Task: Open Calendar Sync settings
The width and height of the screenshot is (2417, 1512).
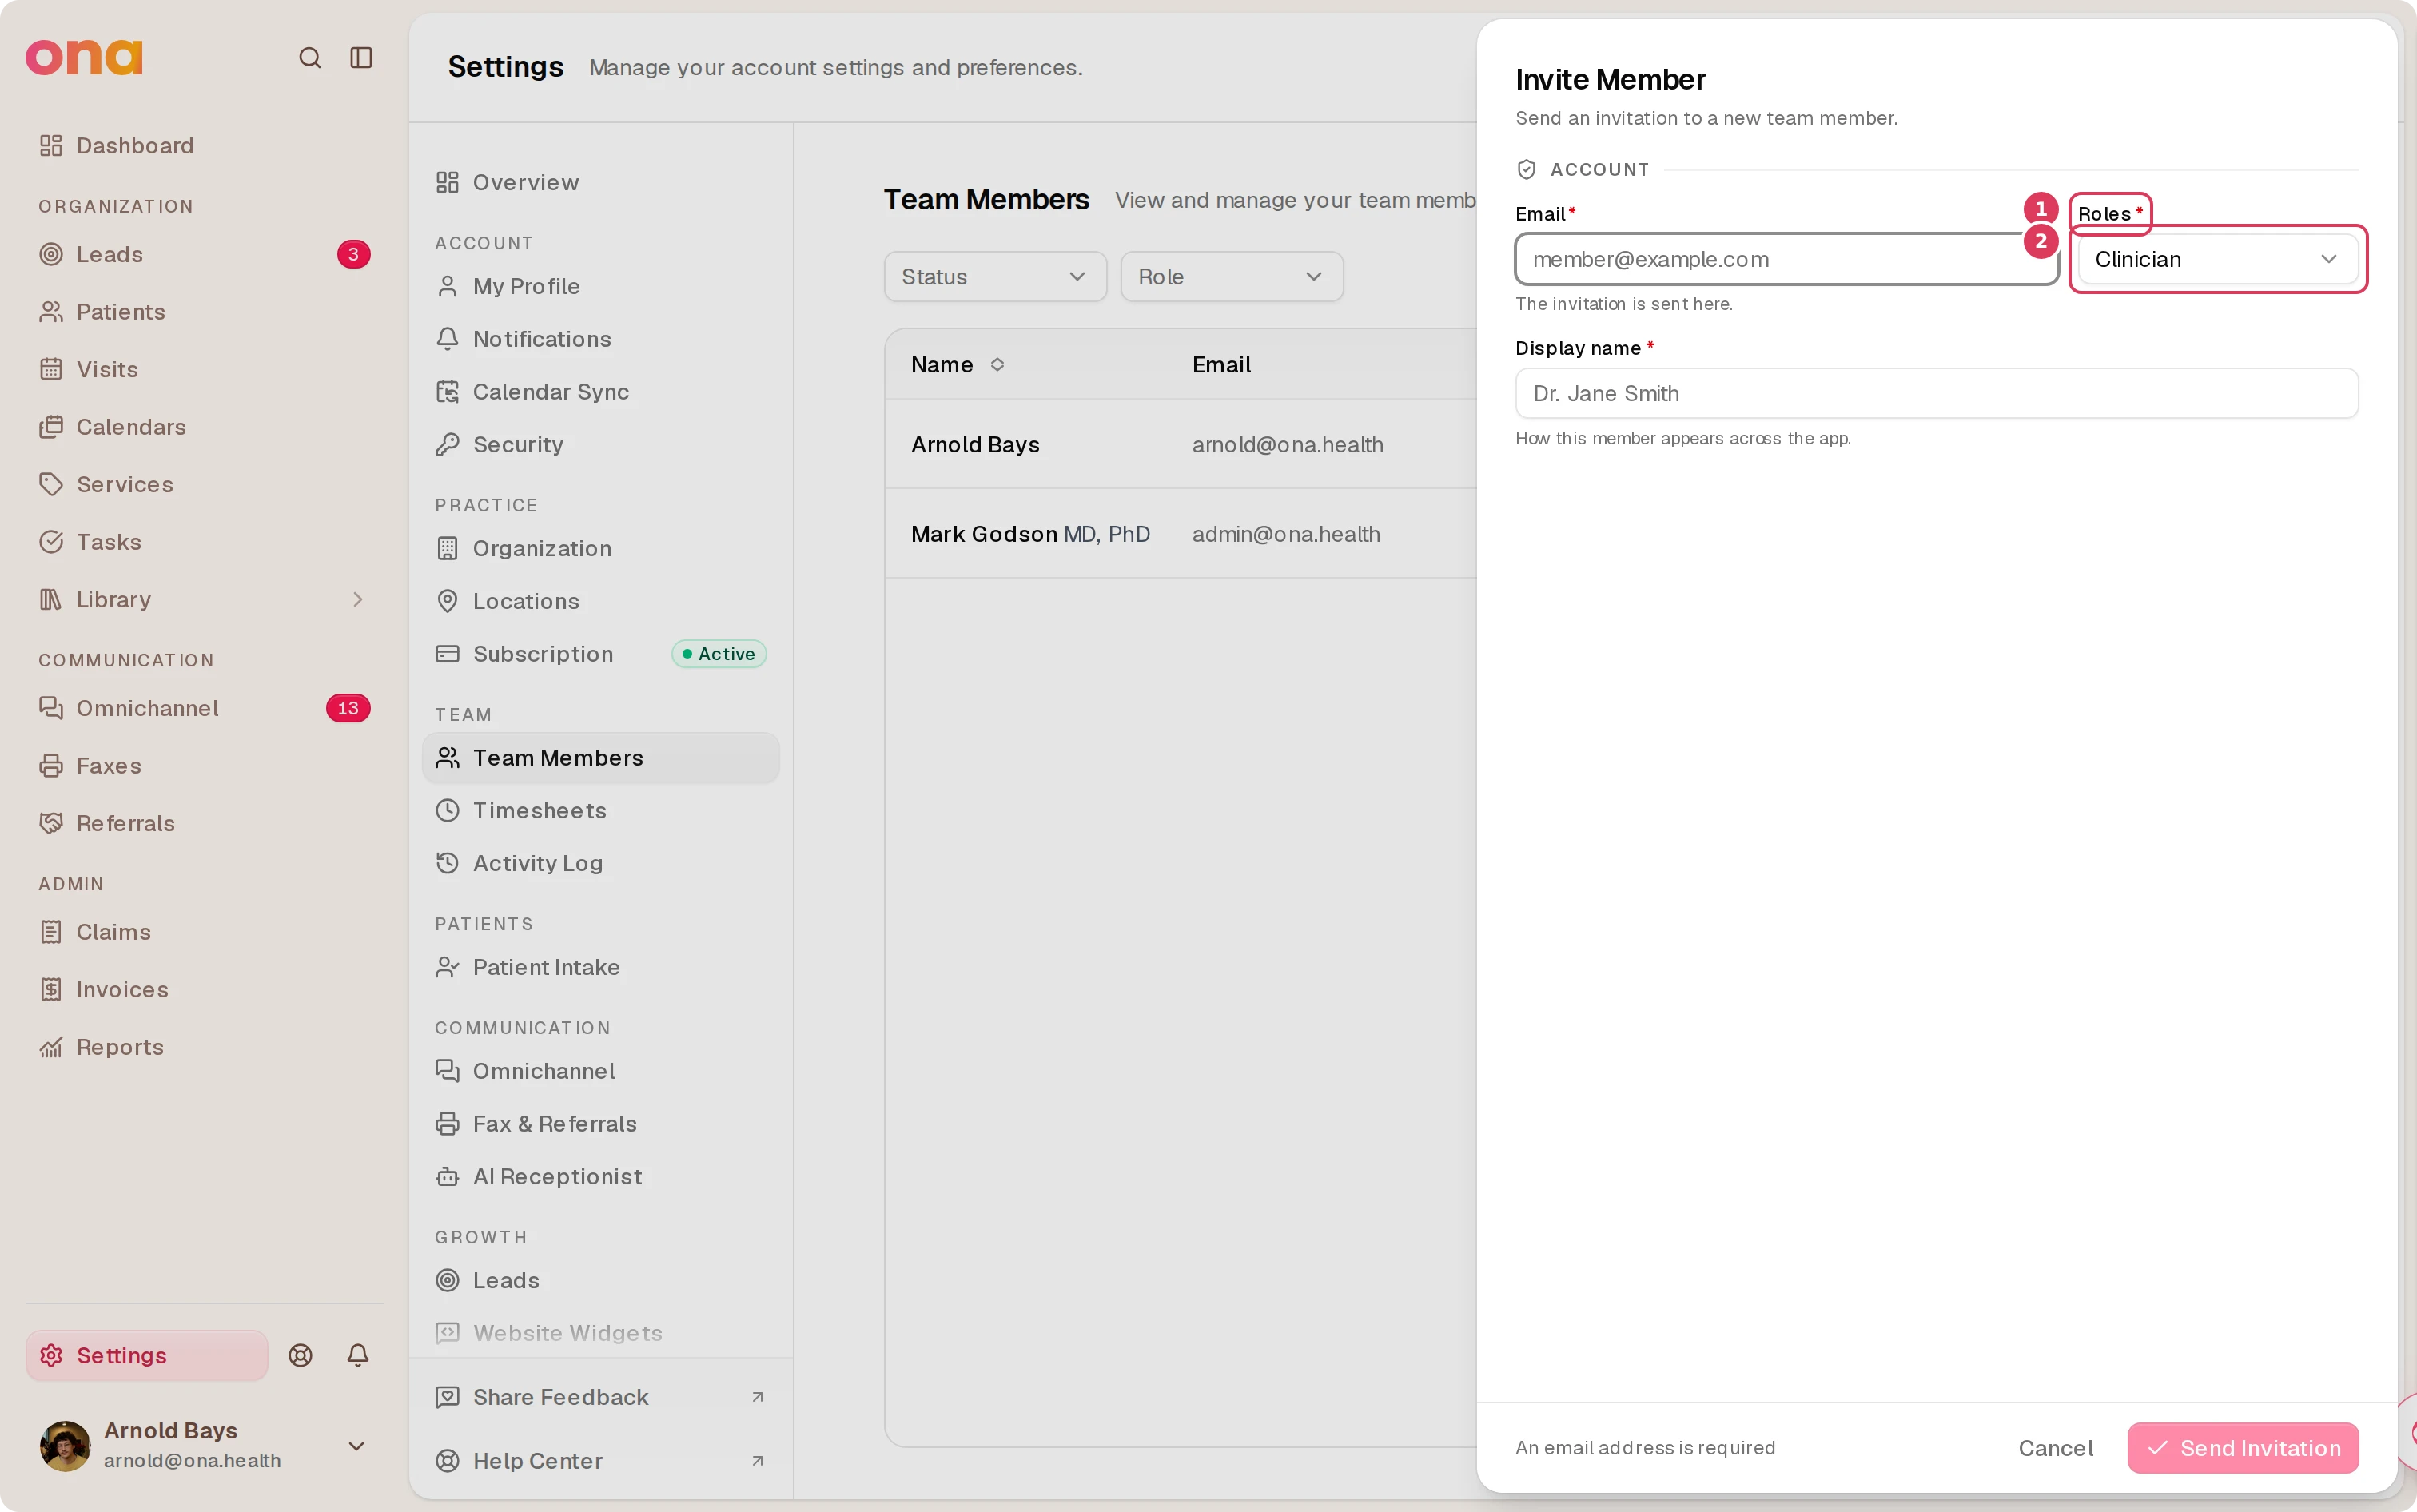Action: tap(600, 392)
